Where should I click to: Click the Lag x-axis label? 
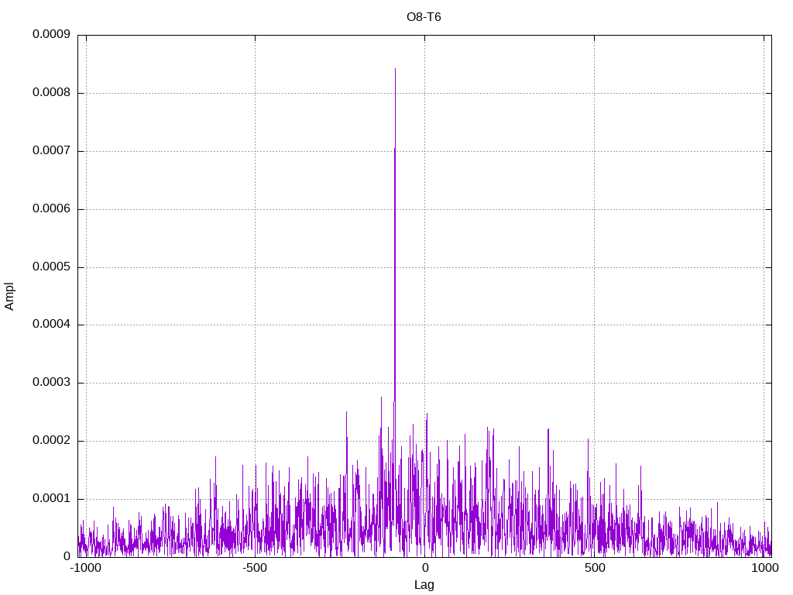[424, 585]
